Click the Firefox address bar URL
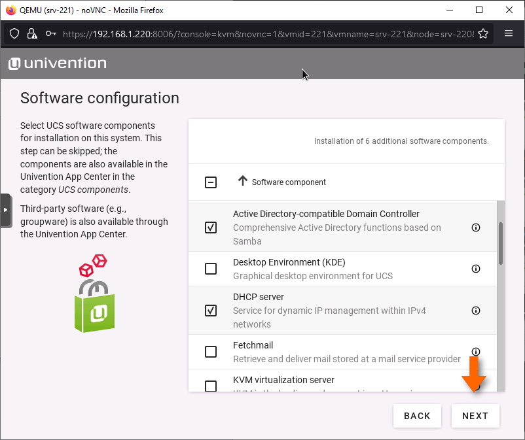Viewport: 525px width, 440px height. tap(268, 34)
